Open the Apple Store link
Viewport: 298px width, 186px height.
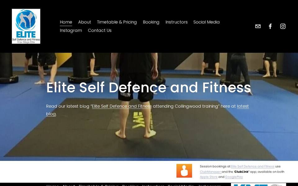coord(209,177)
